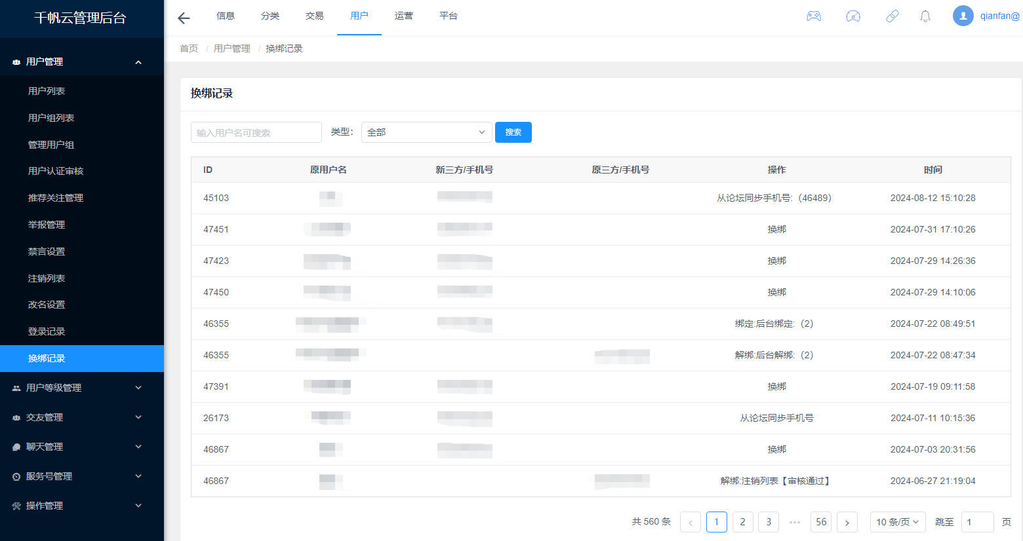Focus the 跳至 page number input
This screenshot has width=1023, height=541.
[978, 522]
